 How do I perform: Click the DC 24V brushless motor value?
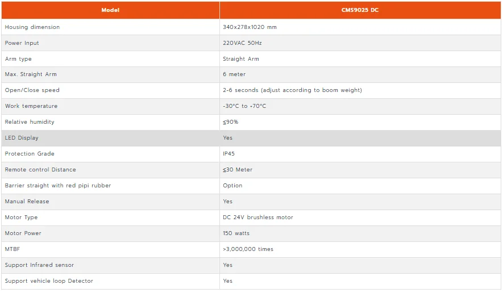(258, 217)
